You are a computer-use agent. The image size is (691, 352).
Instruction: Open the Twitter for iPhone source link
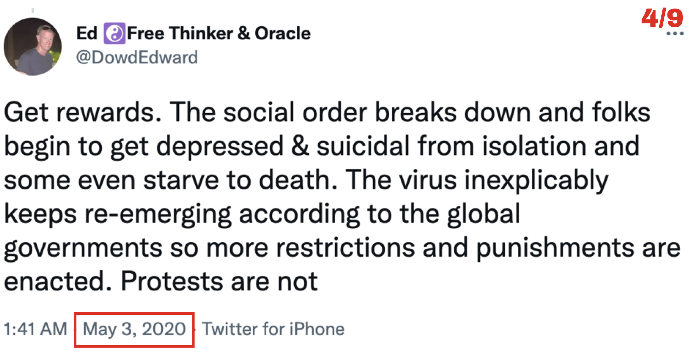click(x=273, y=329)
